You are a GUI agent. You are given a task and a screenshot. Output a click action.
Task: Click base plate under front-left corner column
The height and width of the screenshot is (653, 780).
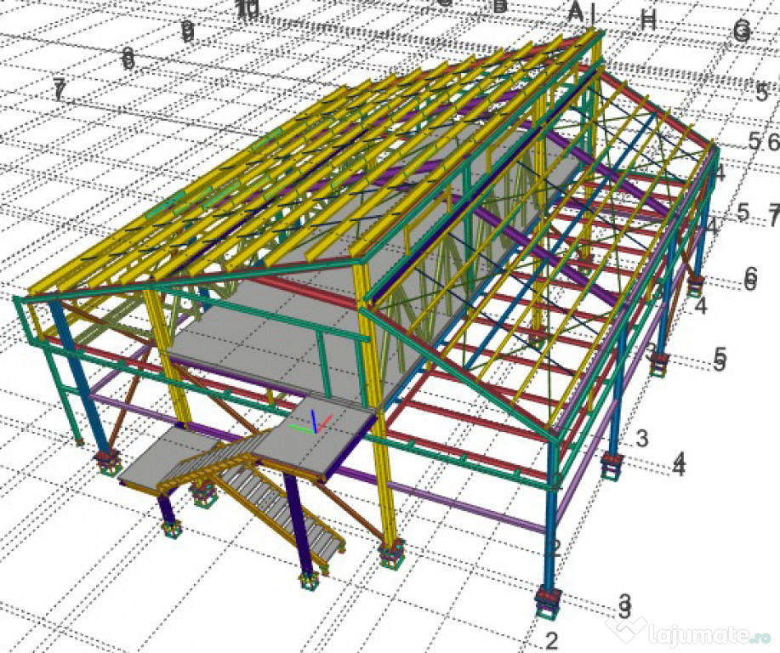107,463
